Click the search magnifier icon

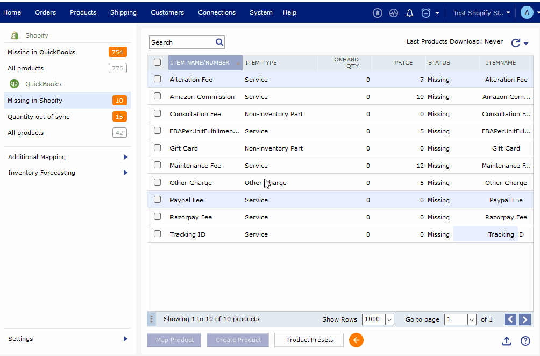tap(219, 42)
